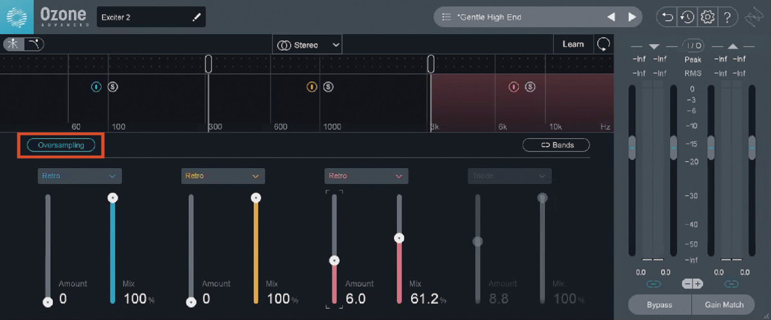The height and width of the screenshot is (320, 771).
Task: Switch to the spectrum crossover view icon
Action: 13,44
